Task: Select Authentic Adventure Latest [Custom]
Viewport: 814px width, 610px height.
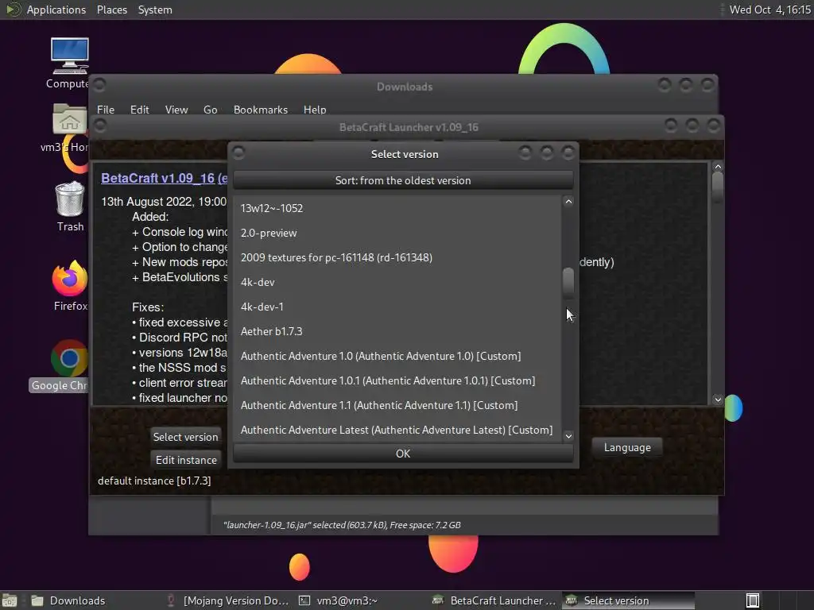Action: point(397,430)
